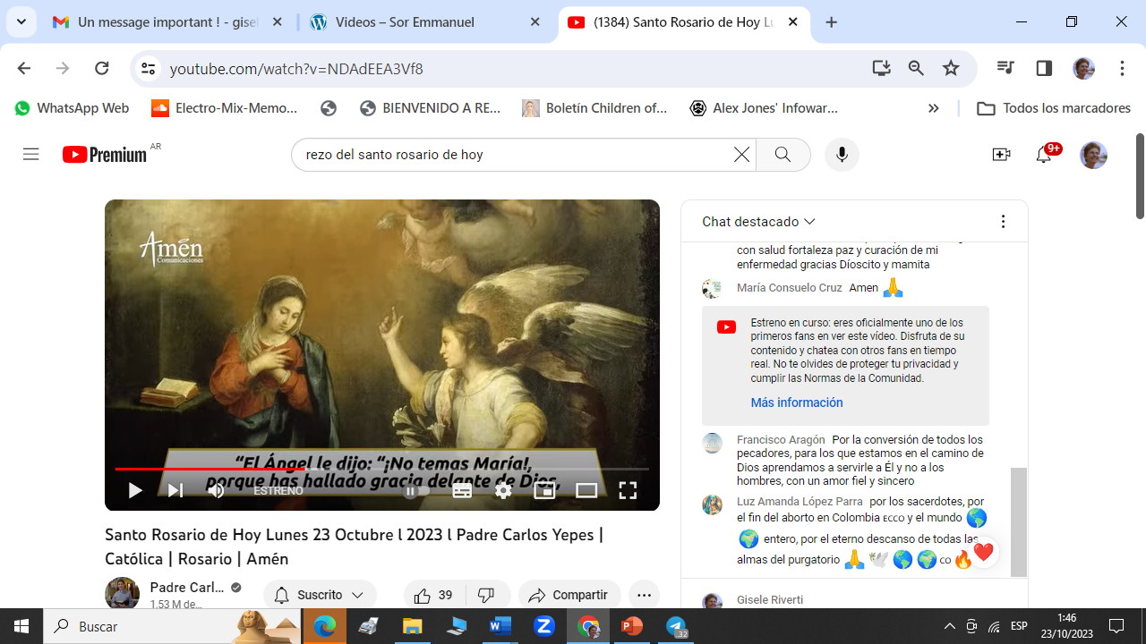Switch to theater mode view
The height and width of the screenshot is (644, 1146).
coord(586,490)
